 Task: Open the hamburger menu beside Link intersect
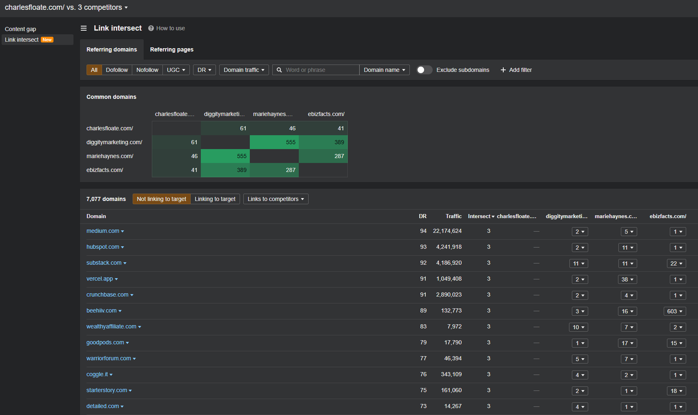point(84,28)
